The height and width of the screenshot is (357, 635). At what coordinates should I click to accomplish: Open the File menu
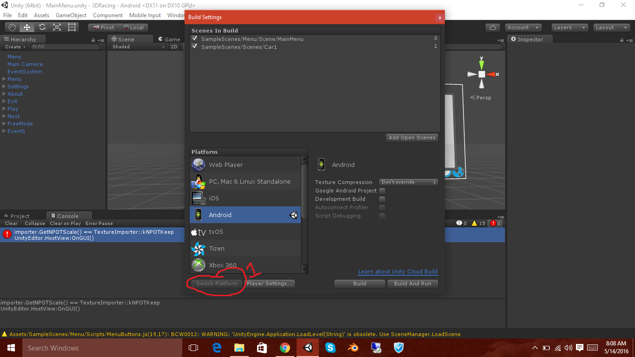(x=7, y=15)
